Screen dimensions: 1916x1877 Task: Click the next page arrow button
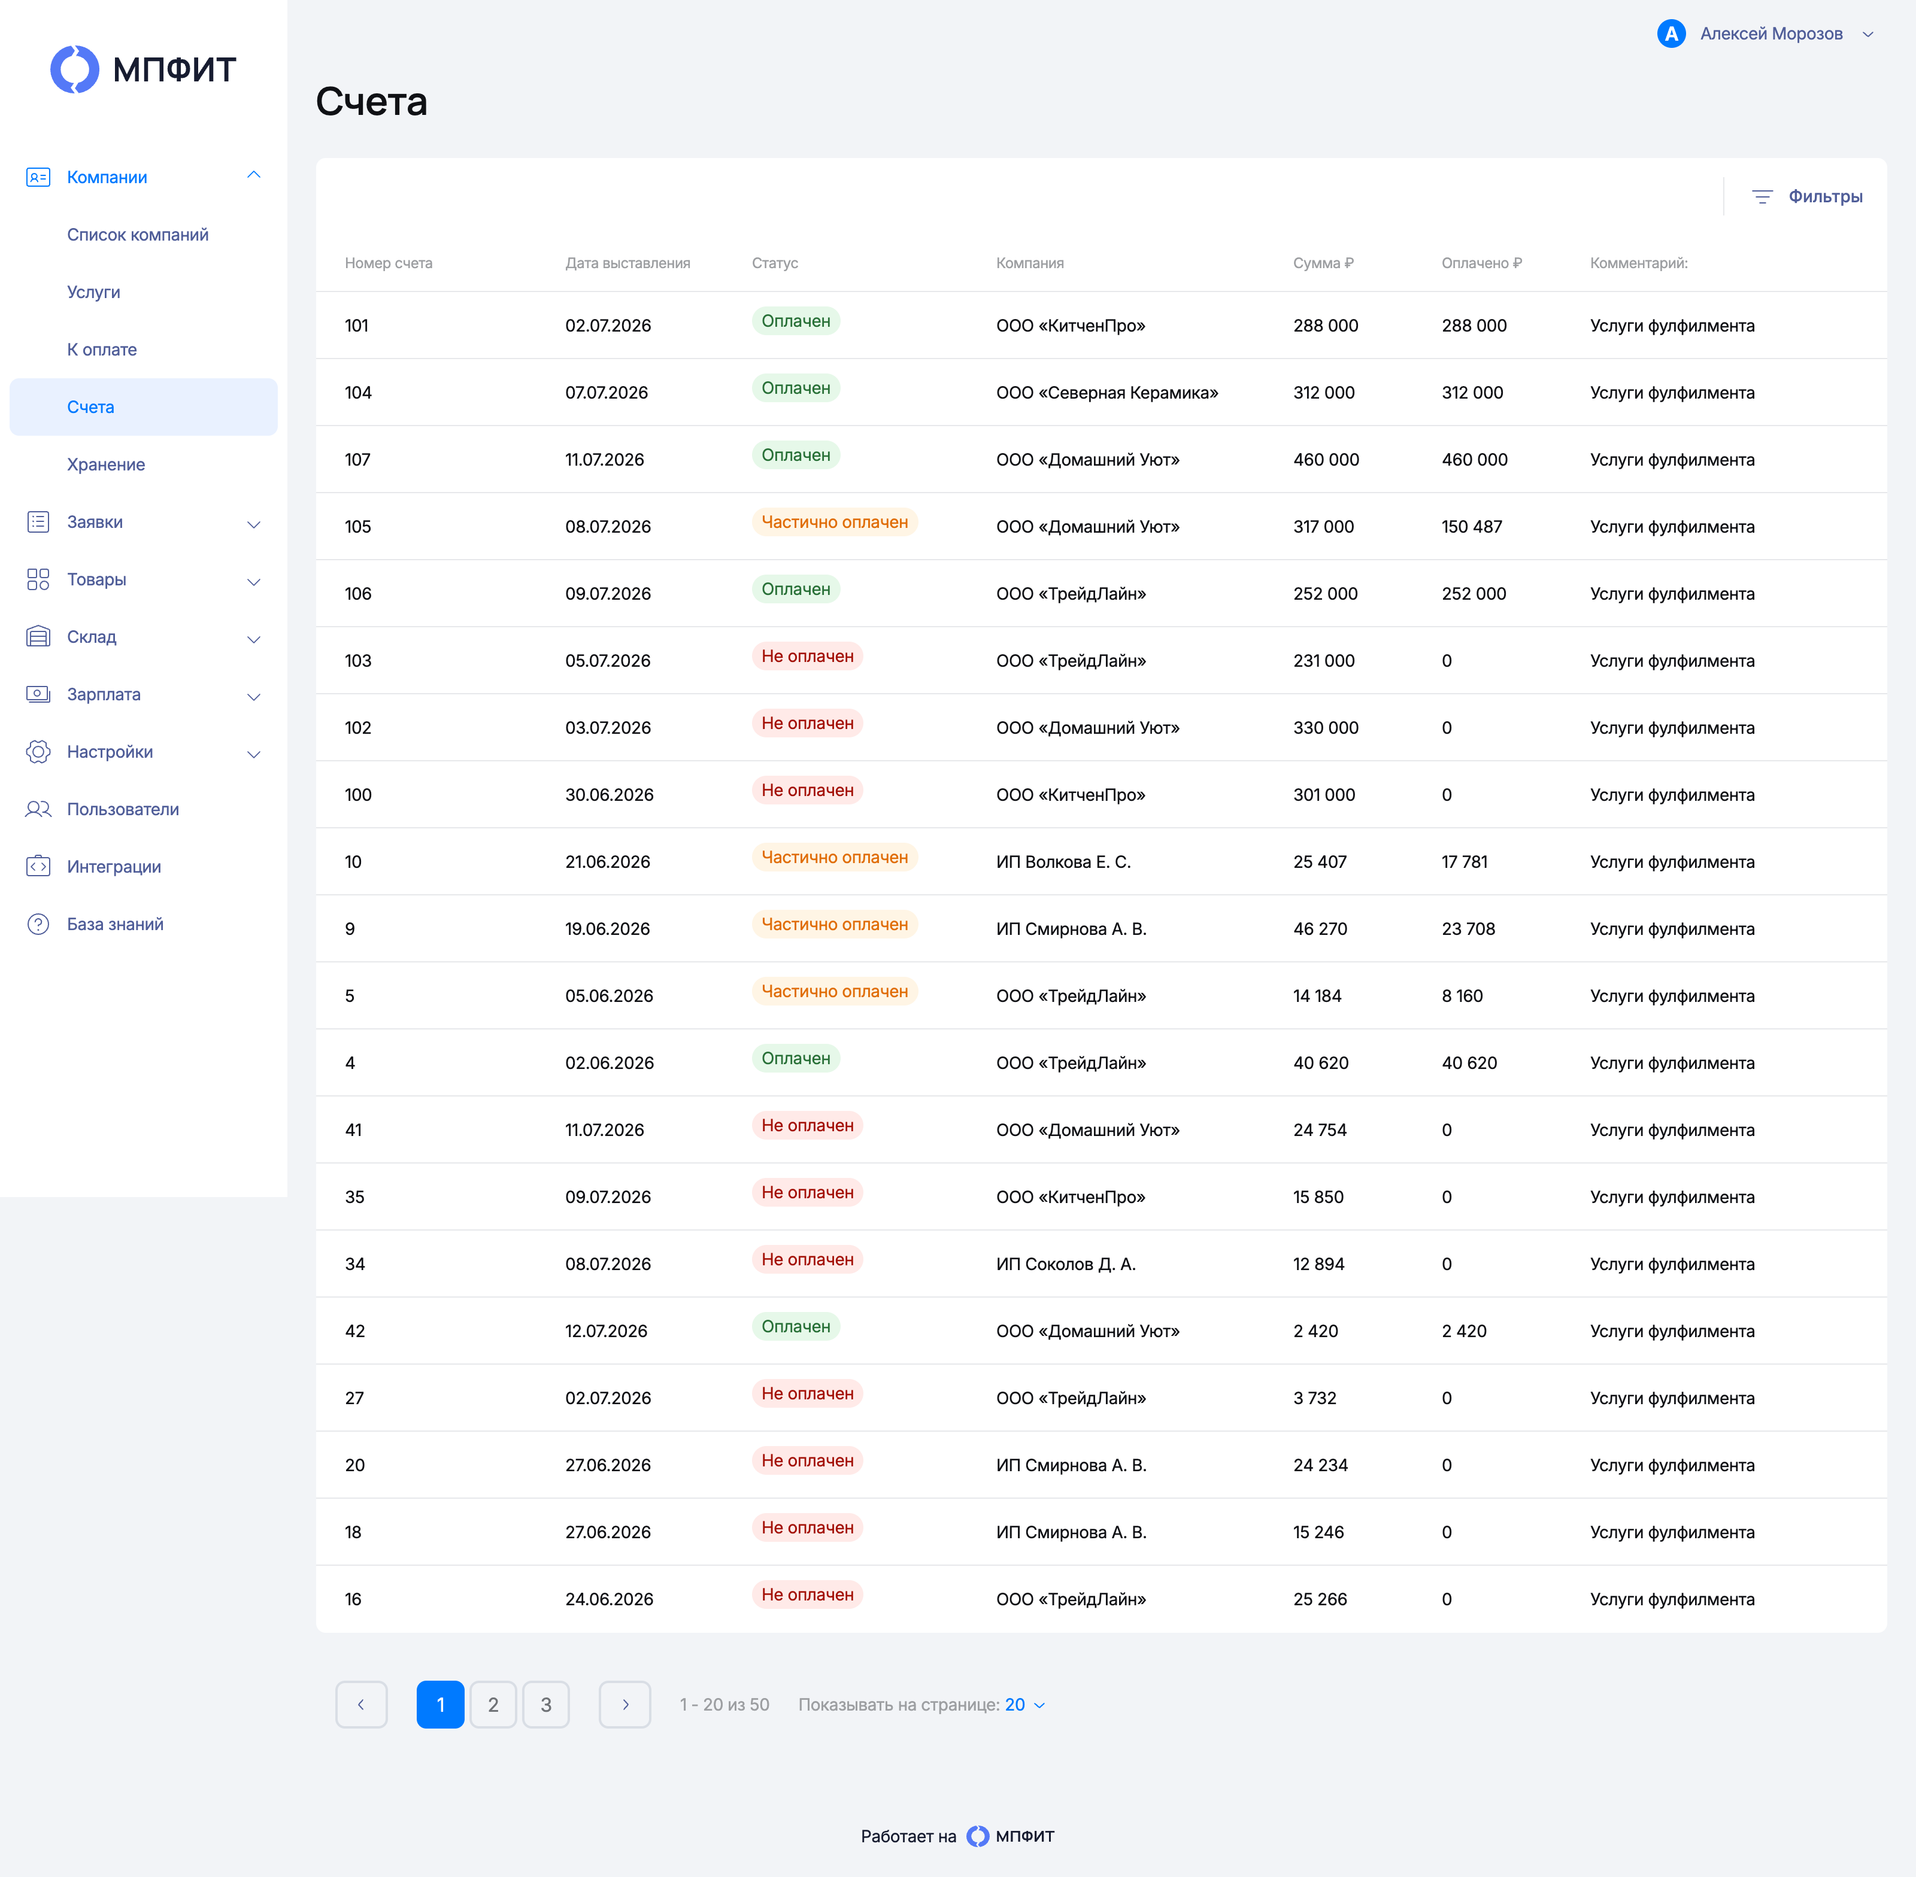point(625,1705)
